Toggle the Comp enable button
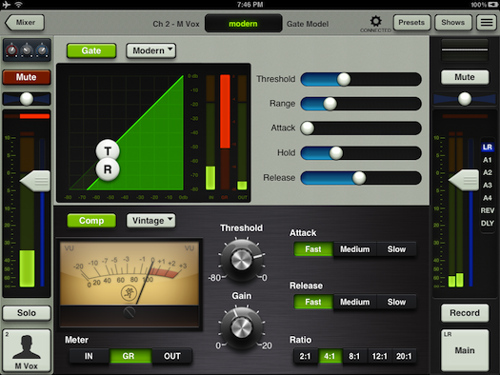Screen dimensions: 500x375 91,221
